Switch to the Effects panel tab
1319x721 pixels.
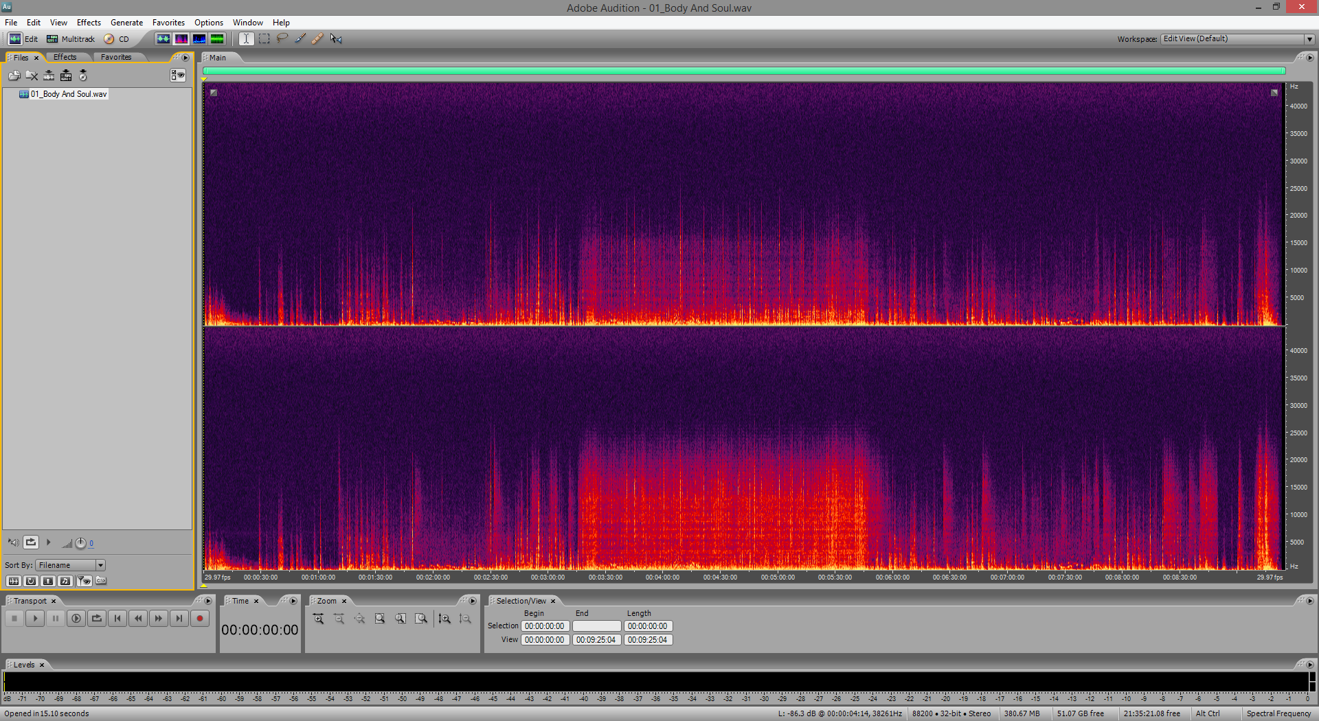[65, 57]
